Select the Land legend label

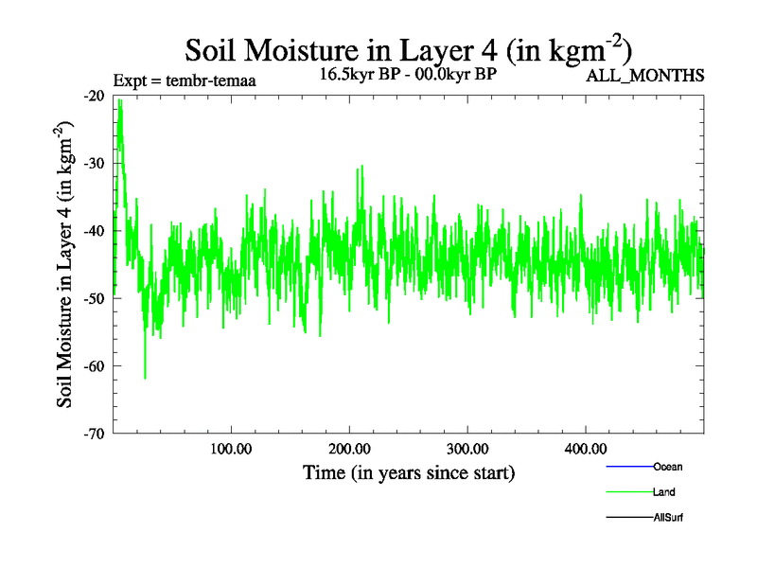[x=663, y=492]
